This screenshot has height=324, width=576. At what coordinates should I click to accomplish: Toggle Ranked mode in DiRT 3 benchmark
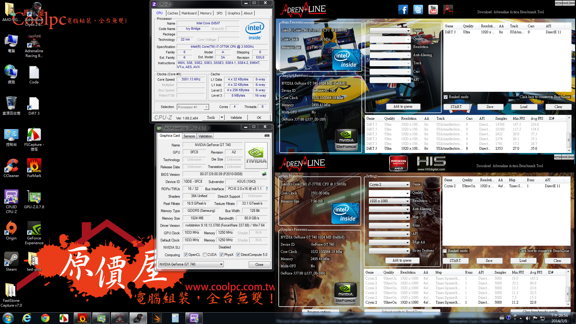[x=446, y=97]
